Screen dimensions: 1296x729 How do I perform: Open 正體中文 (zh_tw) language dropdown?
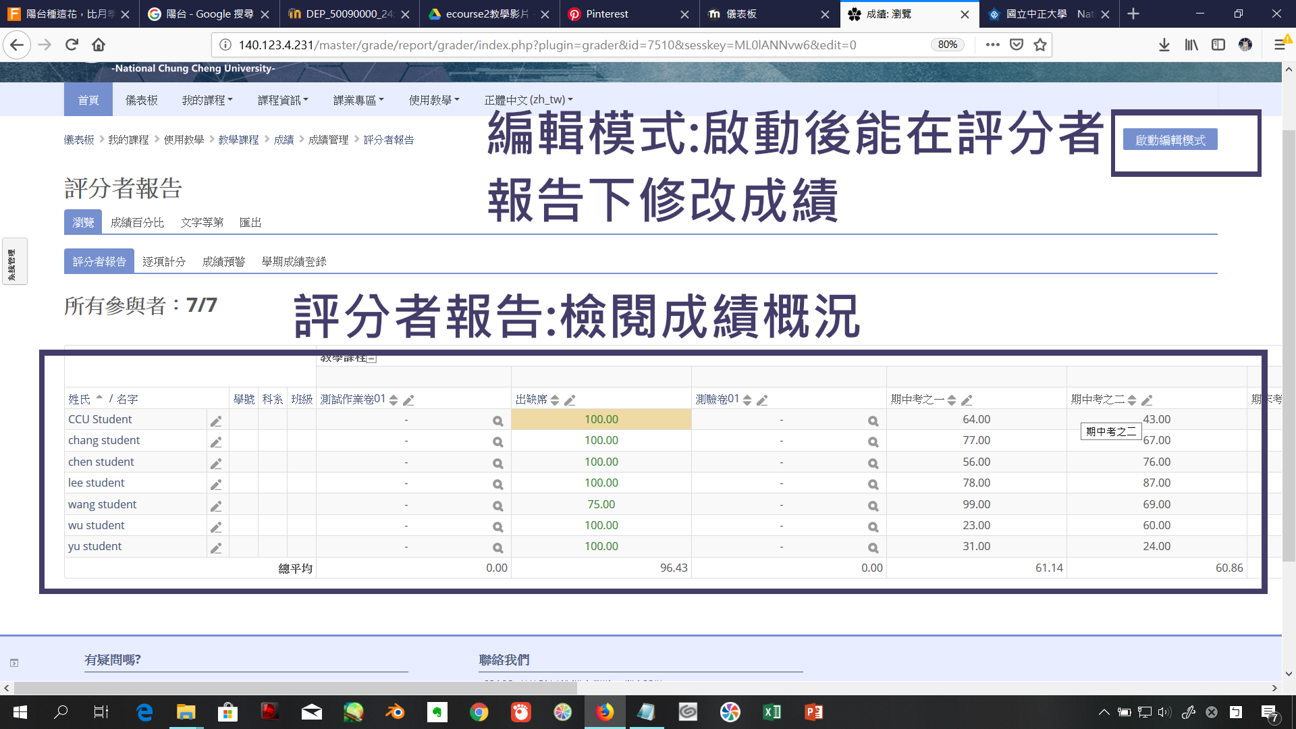528,100
